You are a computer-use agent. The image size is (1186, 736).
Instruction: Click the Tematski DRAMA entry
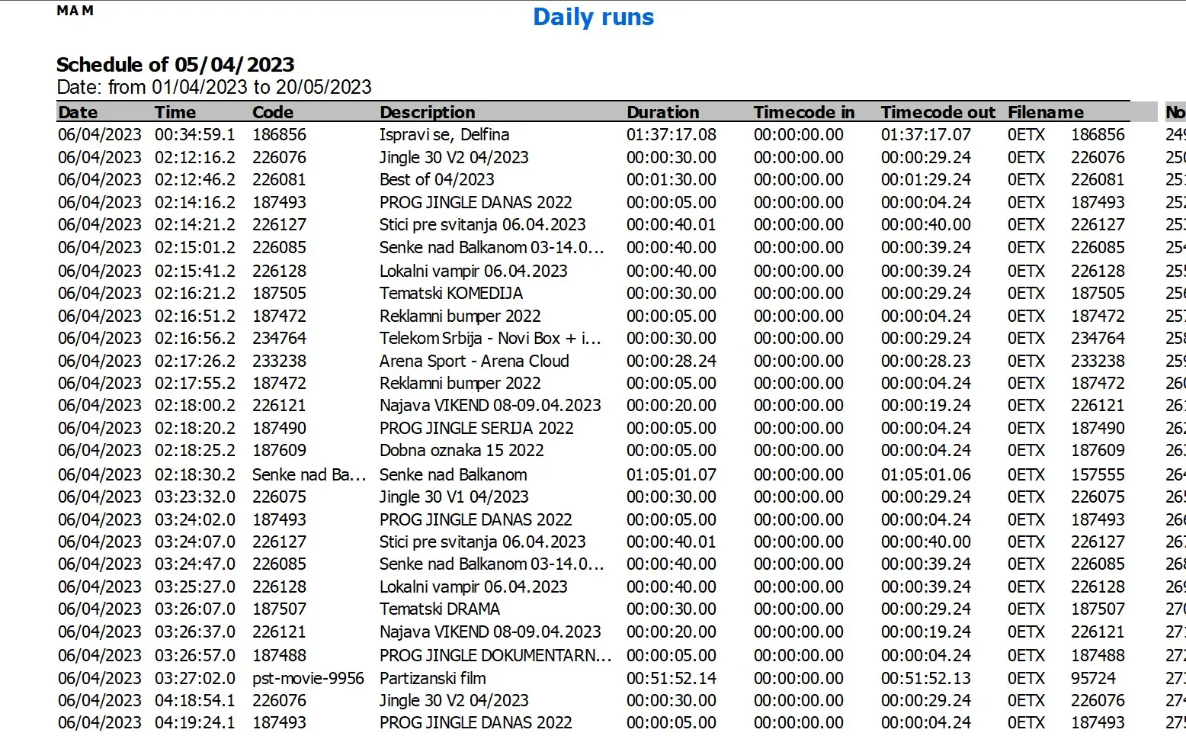point(440,609)
